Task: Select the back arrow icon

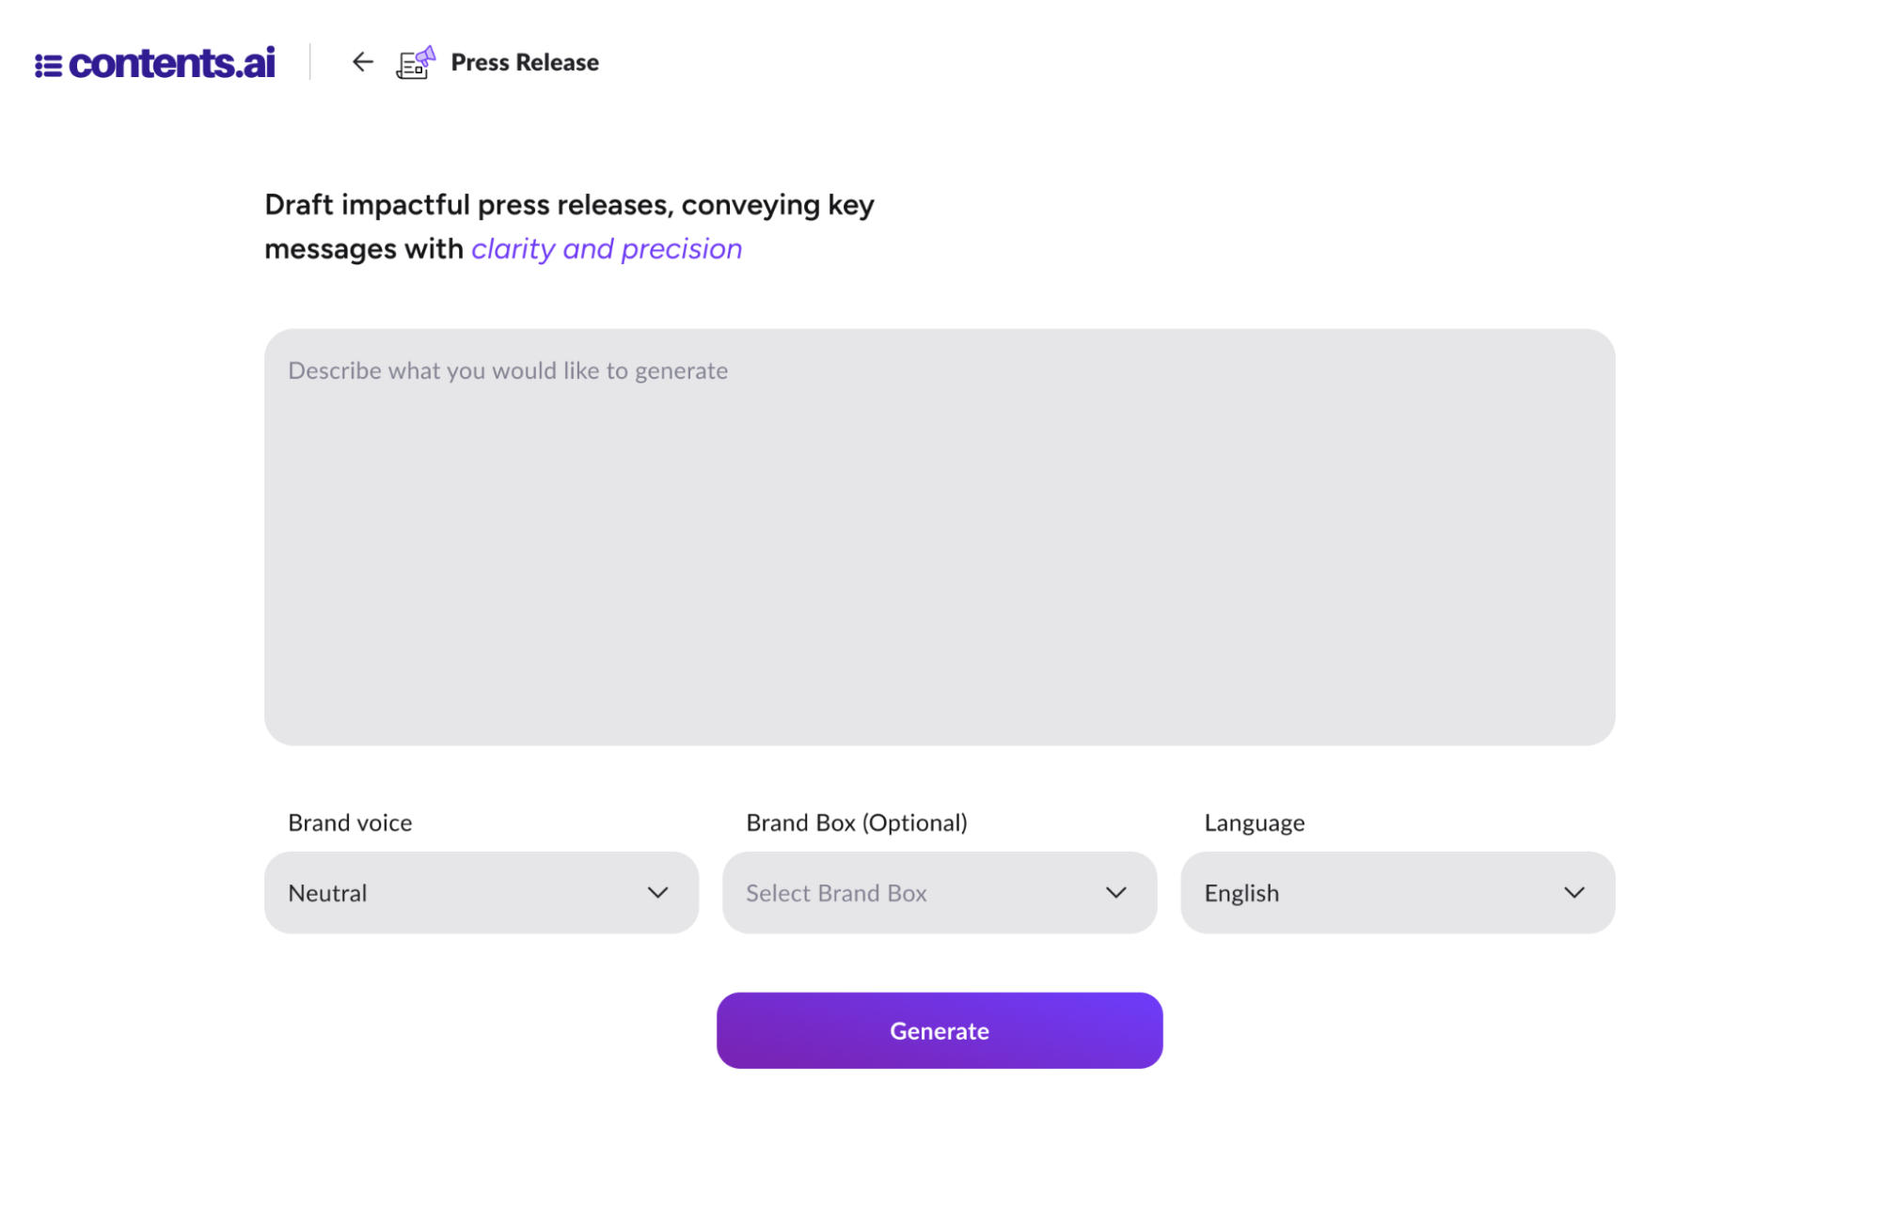Action: (x=362, y=62)
